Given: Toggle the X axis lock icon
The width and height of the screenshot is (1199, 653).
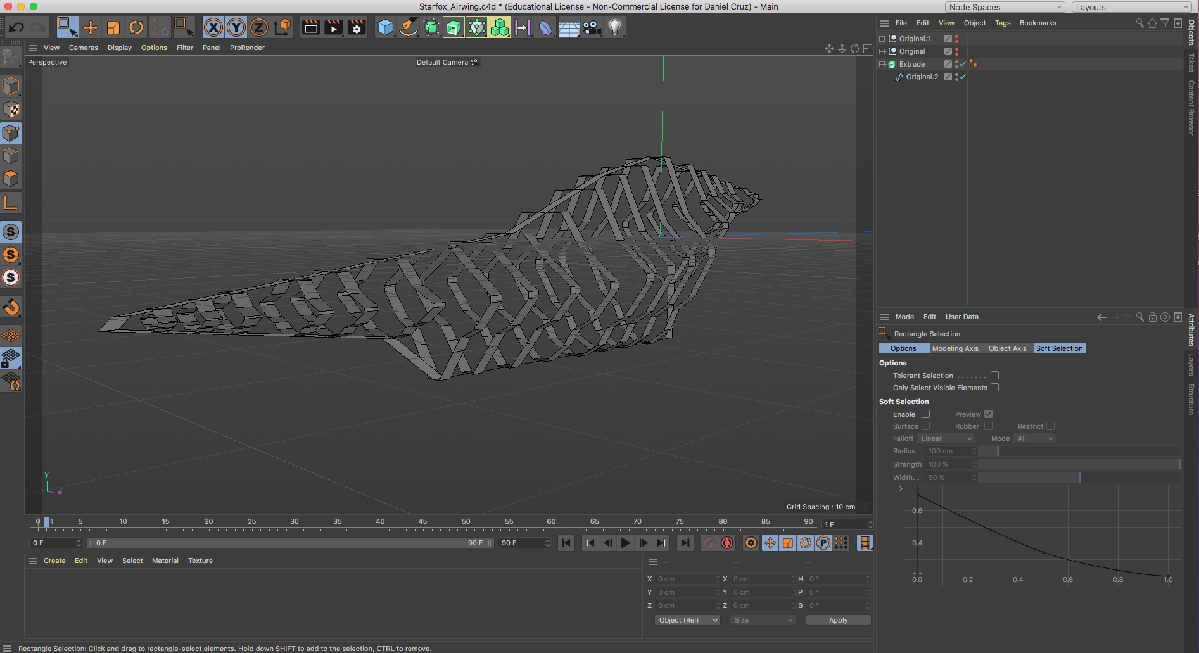Looking at the screenshot, I should (x=213, y=27).
